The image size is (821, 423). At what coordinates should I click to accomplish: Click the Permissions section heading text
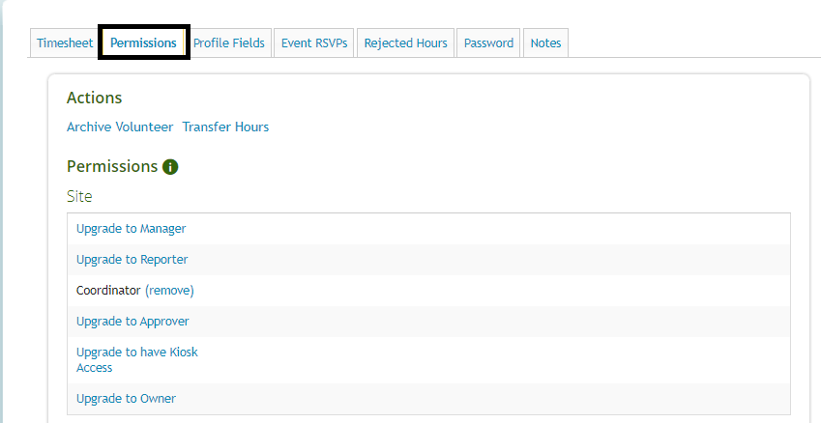[111, 167]
